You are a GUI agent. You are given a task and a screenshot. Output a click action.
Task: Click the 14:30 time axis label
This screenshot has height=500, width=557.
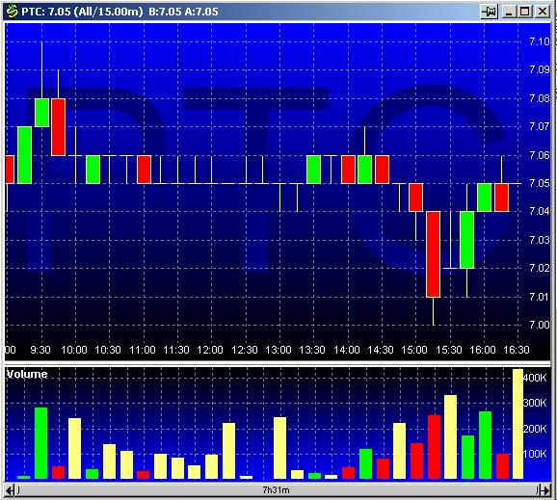[x=380, y=350]
